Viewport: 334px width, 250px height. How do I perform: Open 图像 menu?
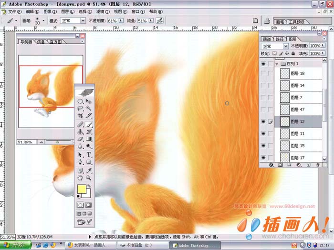pos(50,11)
